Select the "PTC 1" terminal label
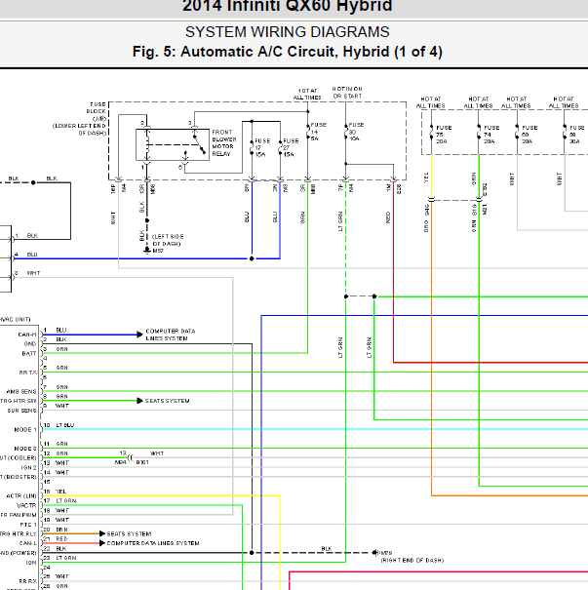Image resolution: width=588 pixels, height=590 pixels. click(28, 525)
